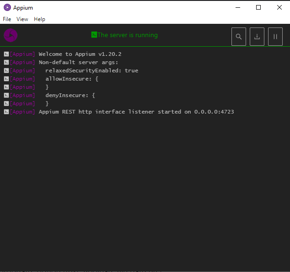
Task: Click [Appium] tag on the REST listener line
Action: click(22, 112)
